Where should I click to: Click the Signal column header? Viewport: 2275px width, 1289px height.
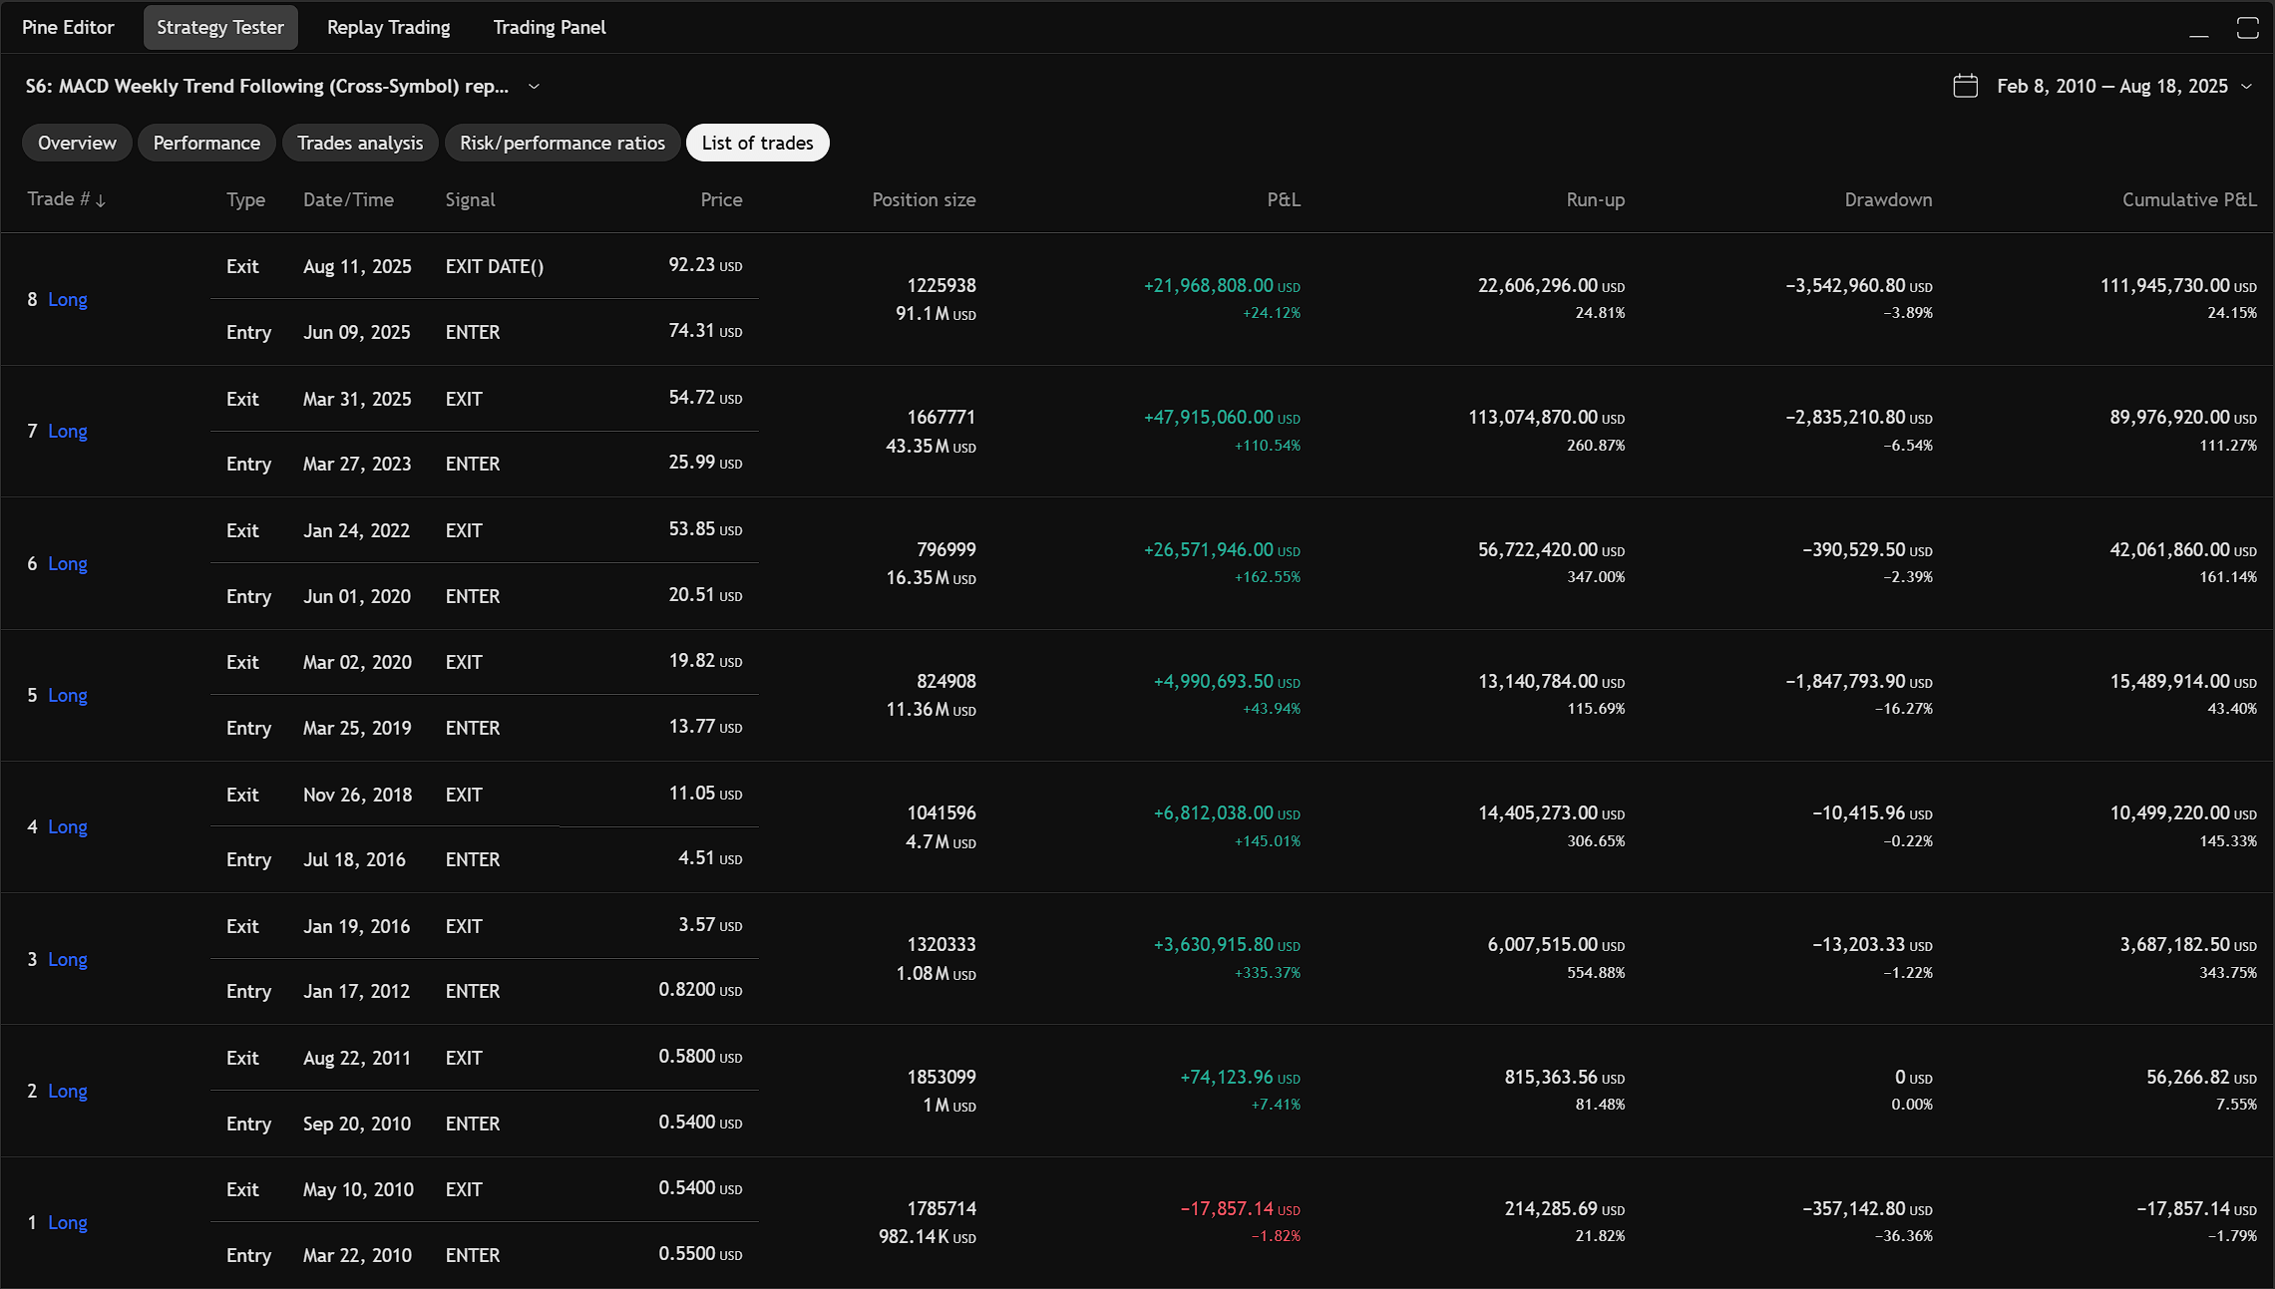click(470, 199)
